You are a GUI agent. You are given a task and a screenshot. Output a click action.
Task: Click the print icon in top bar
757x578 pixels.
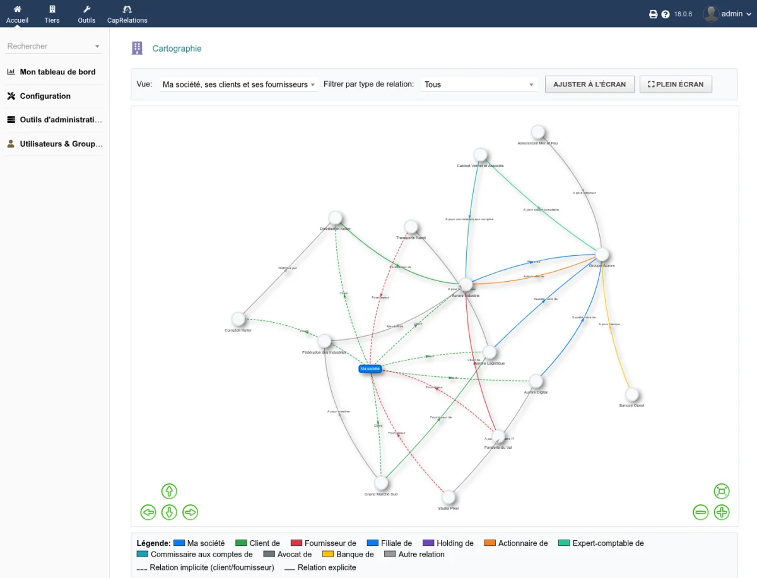pos(654,14)
